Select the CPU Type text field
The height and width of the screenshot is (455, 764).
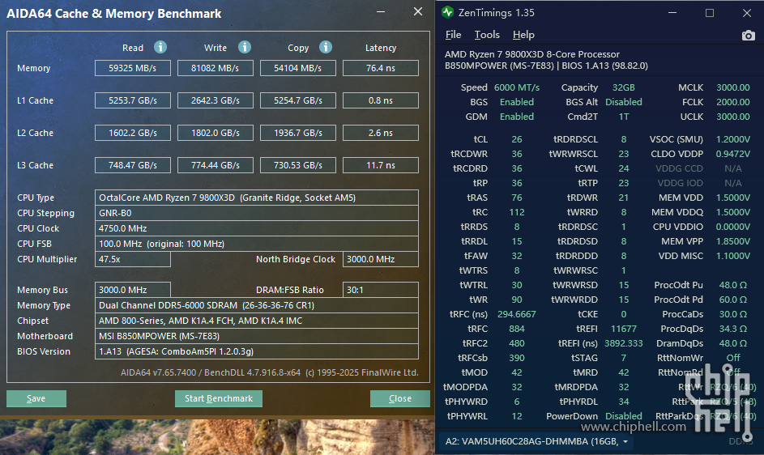coord(257,198)
